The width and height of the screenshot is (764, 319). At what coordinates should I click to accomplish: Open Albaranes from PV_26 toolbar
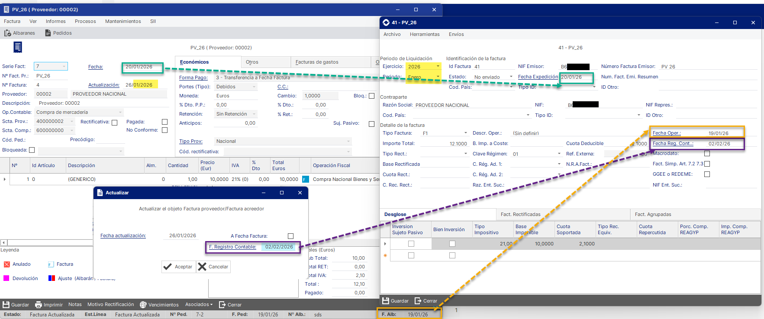coord(19,33)
